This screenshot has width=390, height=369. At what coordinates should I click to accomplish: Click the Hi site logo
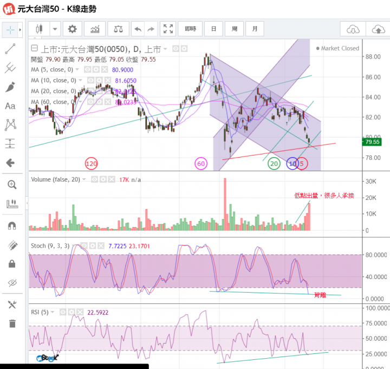coord(9,9)
